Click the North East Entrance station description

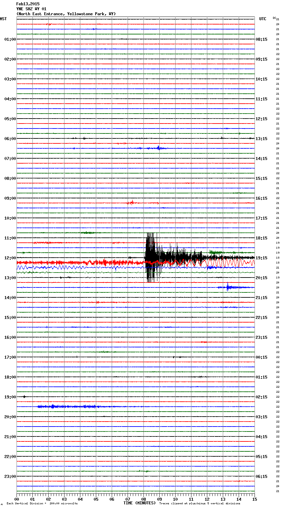tap(66, 14)
